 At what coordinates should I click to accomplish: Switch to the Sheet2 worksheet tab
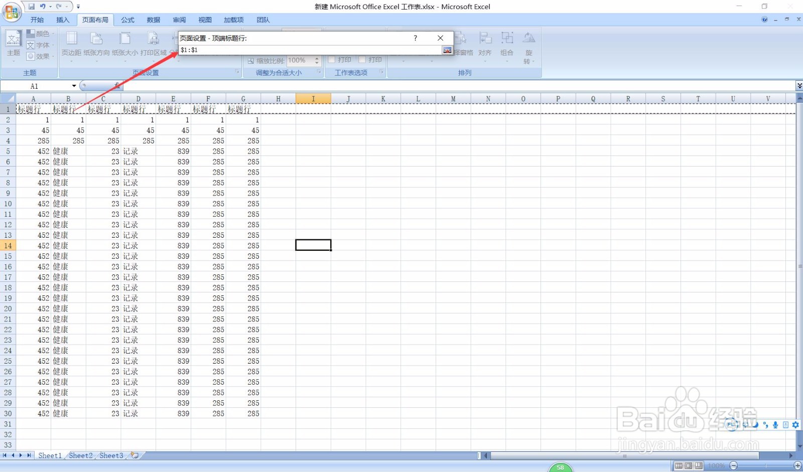[81, 455]
